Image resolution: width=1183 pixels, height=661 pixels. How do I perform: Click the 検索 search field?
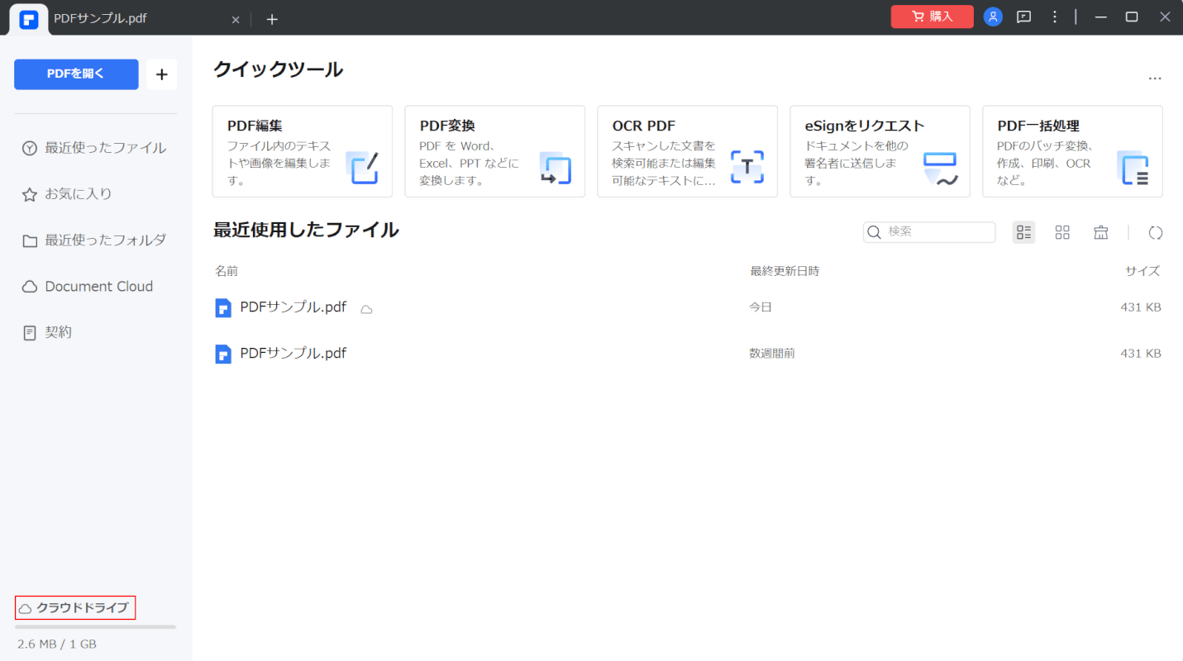929,232
